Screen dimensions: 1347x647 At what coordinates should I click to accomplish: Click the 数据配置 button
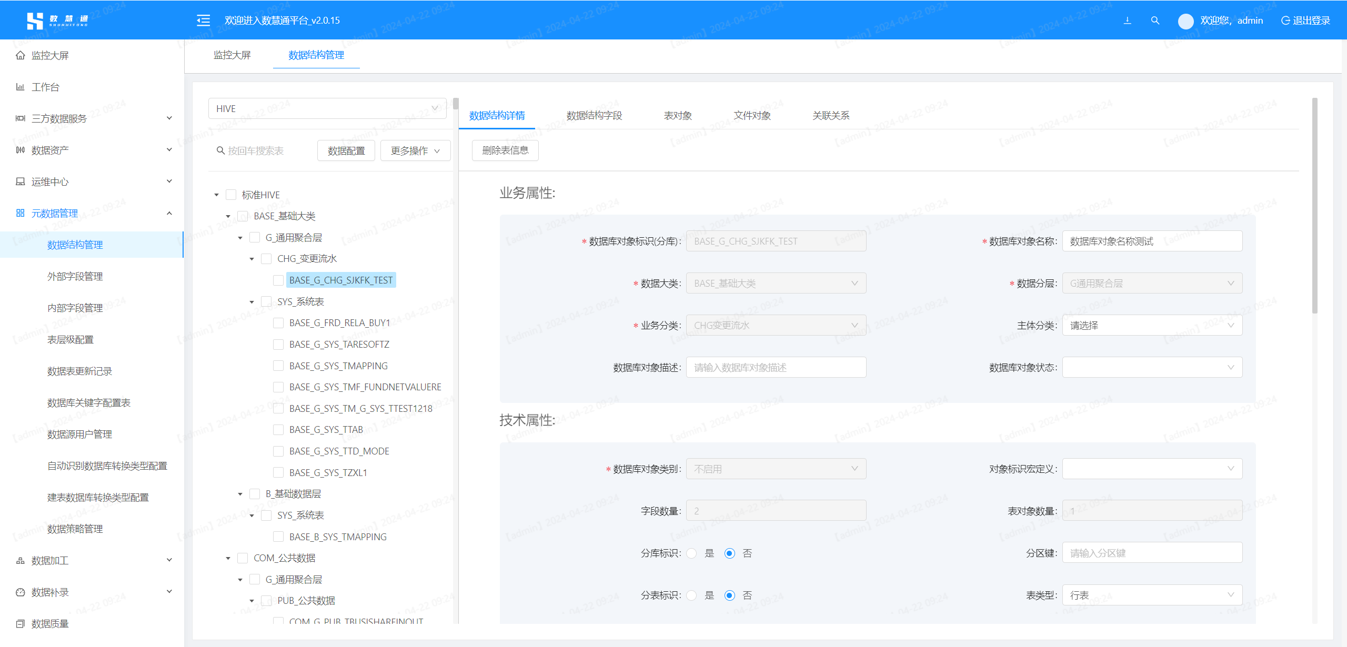[346, 150]
